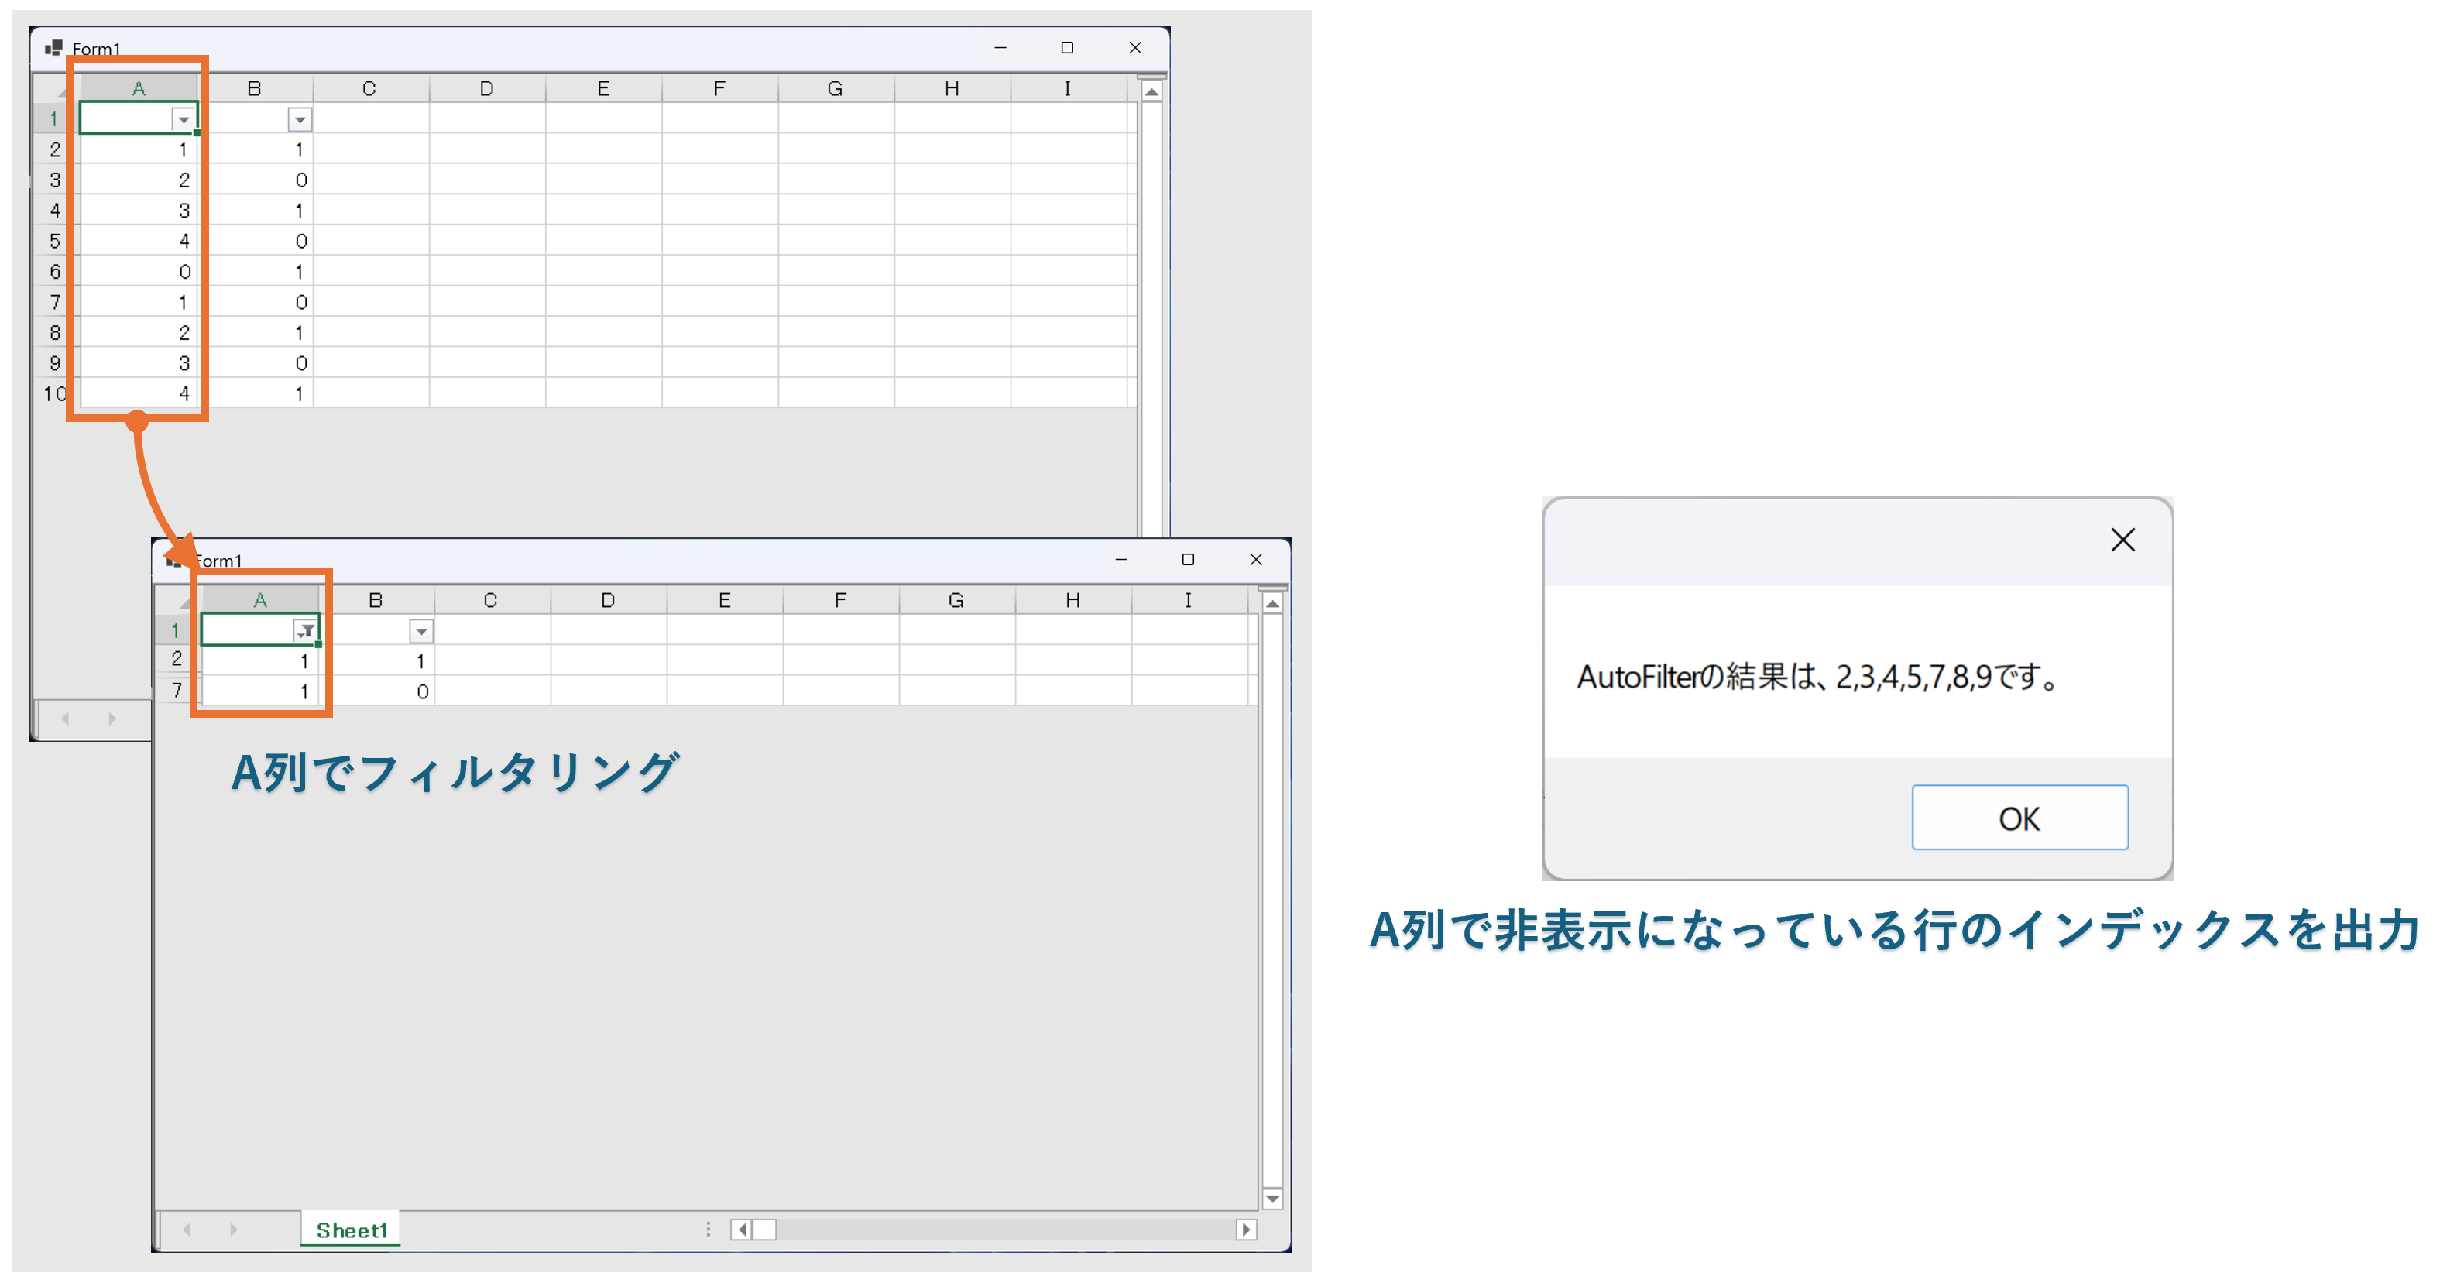Select row 2 header in the front window

[177, 659]
